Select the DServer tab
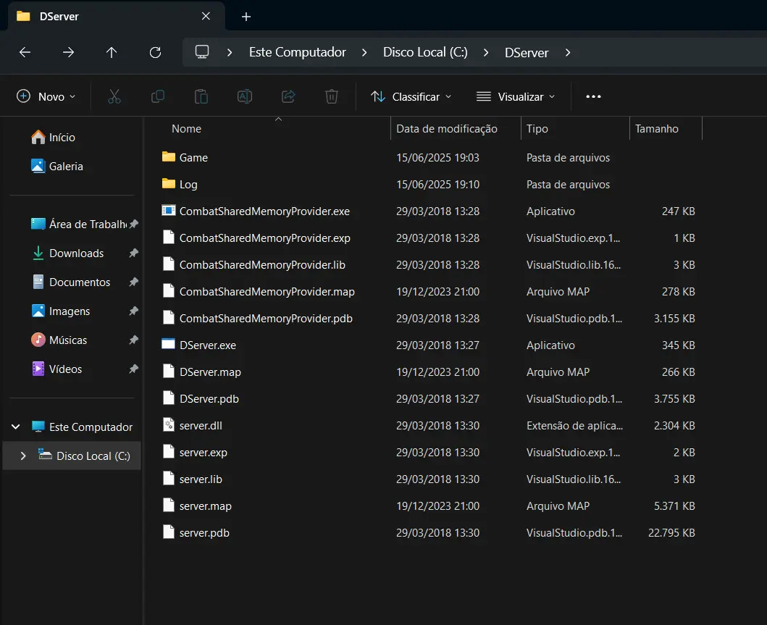767x625 pixels. [117, 16]
